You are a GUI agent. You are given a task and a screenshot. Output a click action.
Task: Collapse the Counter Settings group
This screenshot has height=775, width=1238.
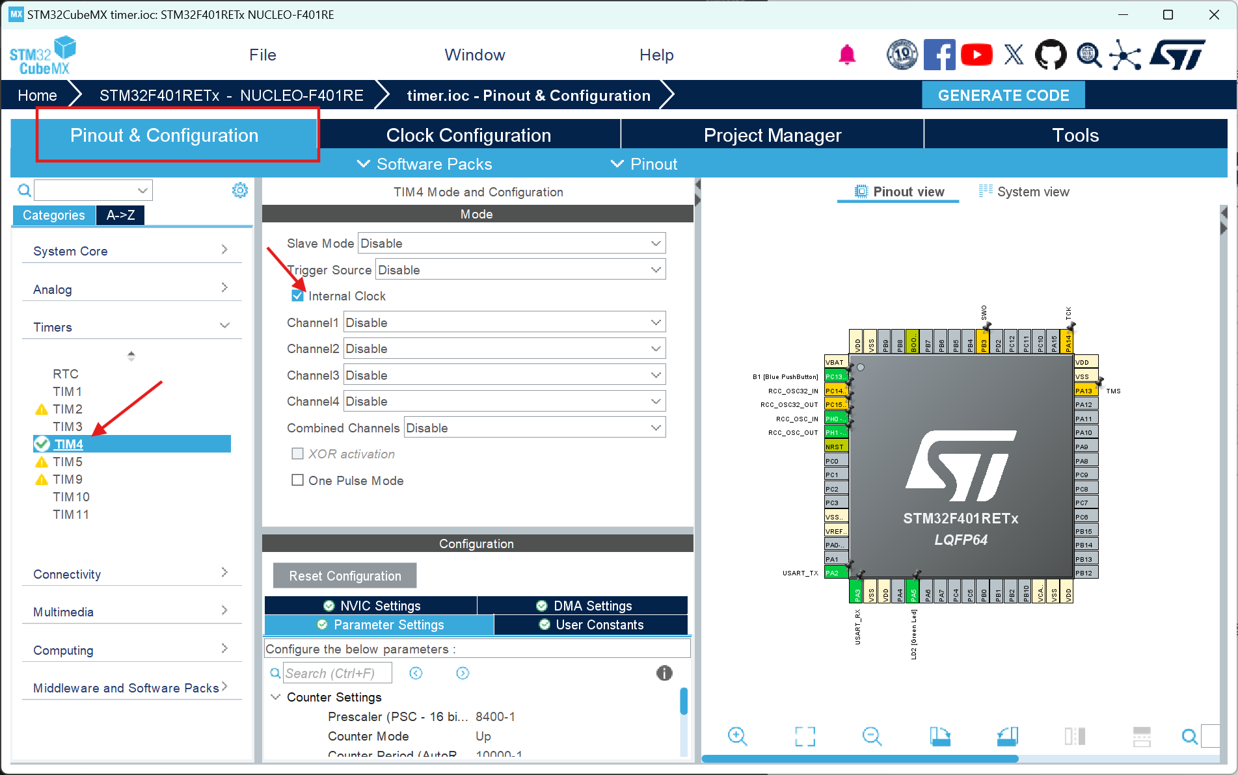coord(275,697)
